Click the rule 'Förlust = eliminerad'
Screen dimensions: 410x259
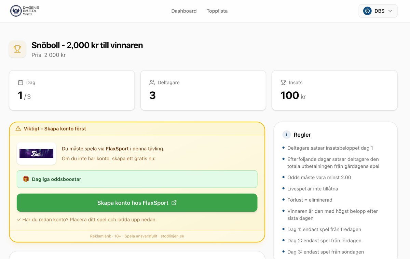click(310, 200)
